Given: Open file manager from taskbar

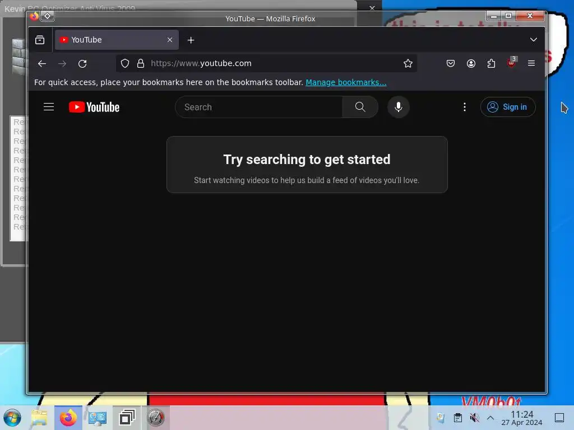Looking at the screenshot, I should (x=40, y=418).
